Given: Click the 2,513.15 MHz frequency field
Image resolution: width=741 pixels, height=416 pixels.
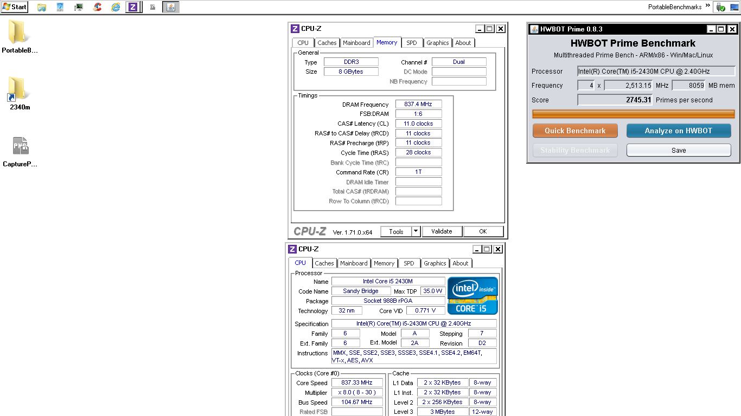Looking at the screenshot, I should click(x=628, y=85).
